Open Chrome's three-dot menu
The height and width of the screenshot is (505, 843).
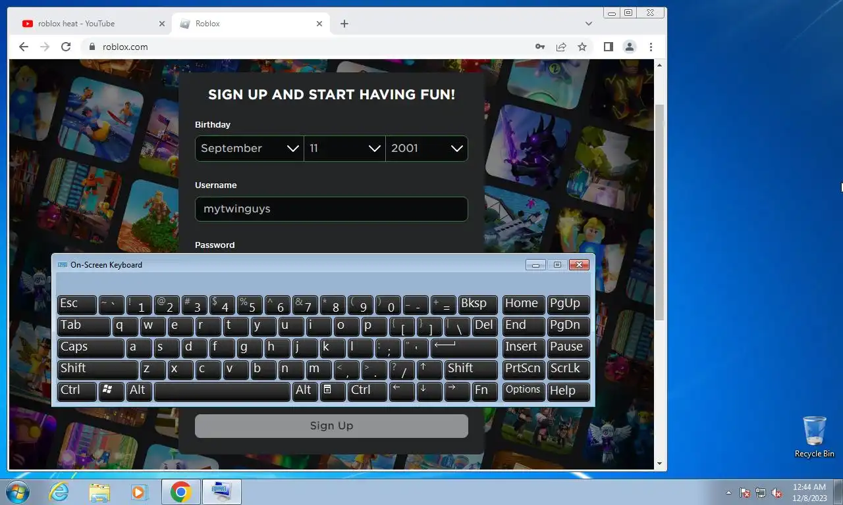651,47
